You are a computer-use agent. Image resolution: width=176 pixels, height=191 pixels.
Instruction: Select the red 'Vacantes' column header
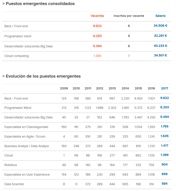pyautogui.click(x=97, y=16)
